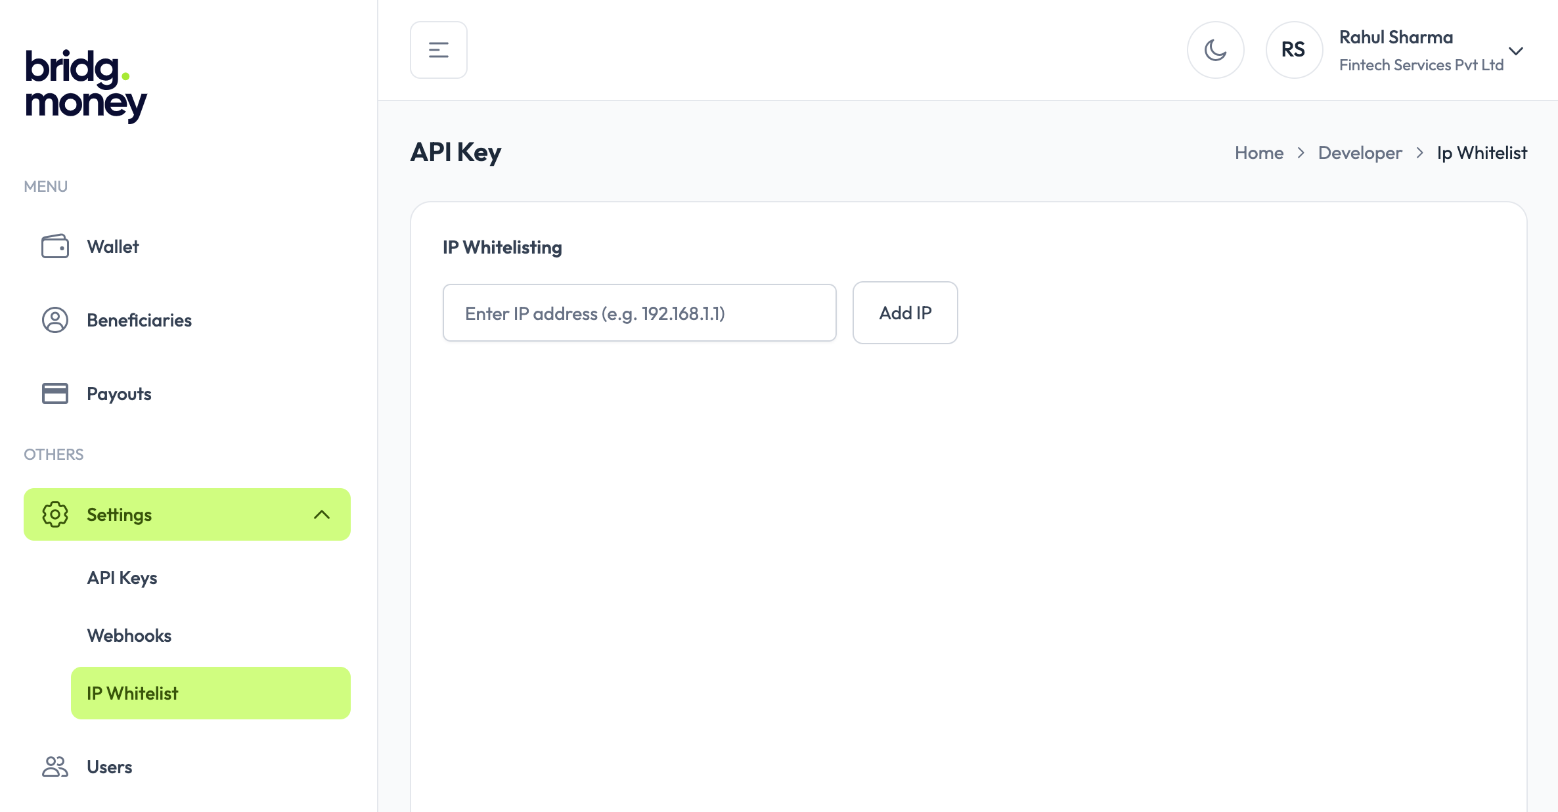
Task: Click the RS profile avatar
Action: click(x=1294, y=50)
